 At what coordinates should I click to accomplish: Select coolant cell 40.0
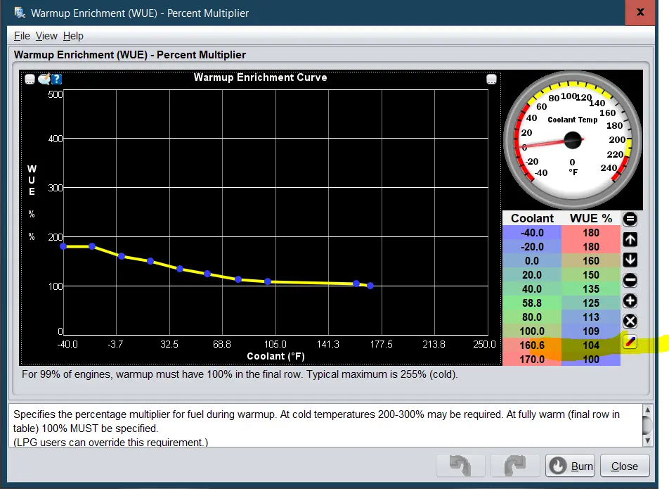(x=532, y=289)
